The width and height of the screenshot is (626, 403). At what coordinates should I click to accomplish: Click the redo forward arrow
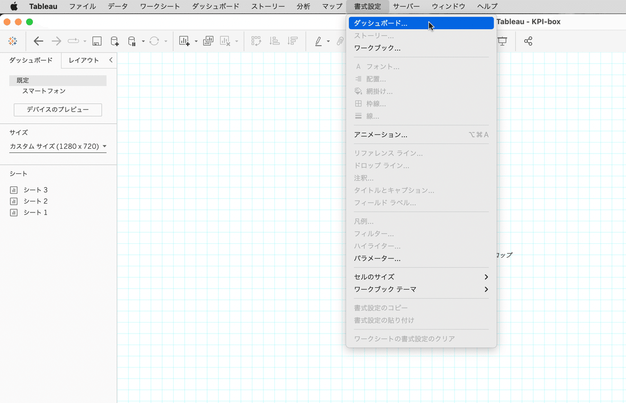coord(56,41)
